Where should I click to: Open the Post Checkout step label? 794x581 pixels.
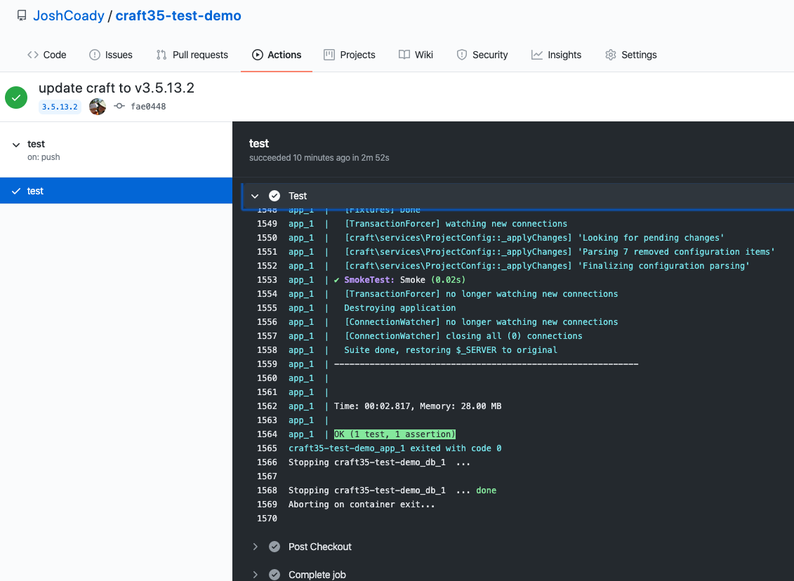coord(320,547)
